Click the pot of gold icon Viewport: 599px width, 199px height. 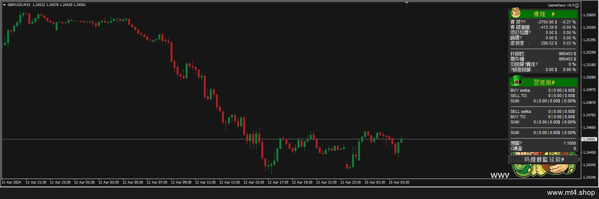point(515,13)
